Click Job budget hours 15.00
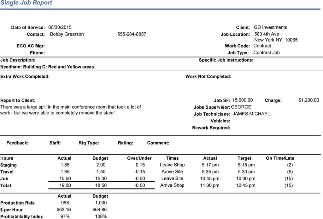 tap(101, 178)
